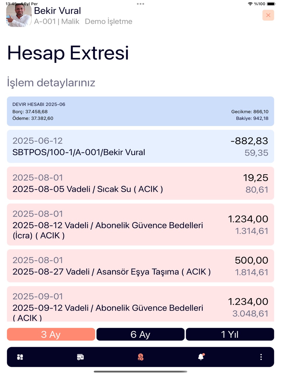This screenshot has width=281, height=375.
Task: Open the dashboard grid icon in bottom bar
Action: 20,357
